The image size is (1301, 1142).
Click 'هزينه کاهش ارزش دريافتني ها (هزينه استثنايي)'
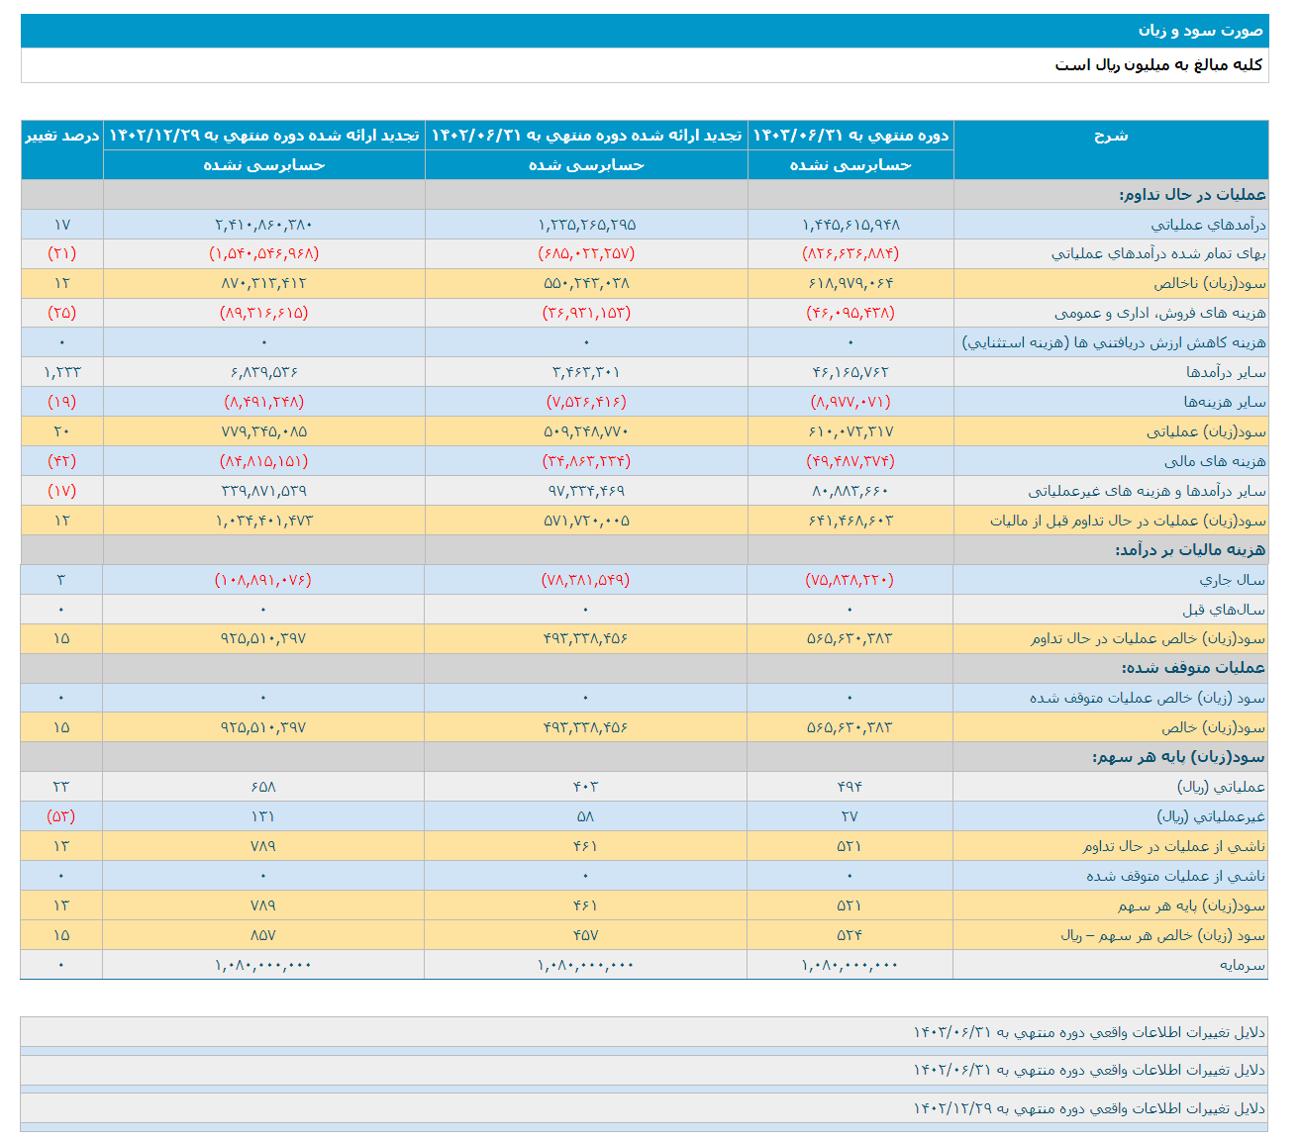click(1114, 343)
